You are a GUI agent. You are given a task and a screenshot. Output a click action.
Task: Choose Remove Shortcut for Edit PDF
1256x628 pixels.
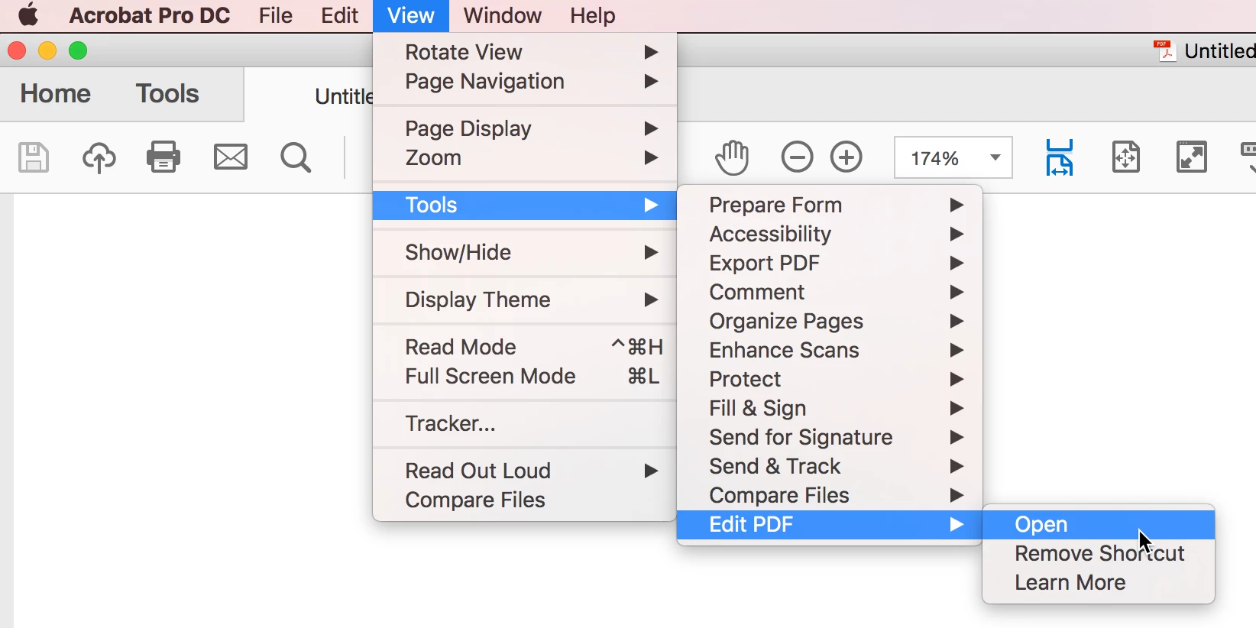tap(1099, 553)
